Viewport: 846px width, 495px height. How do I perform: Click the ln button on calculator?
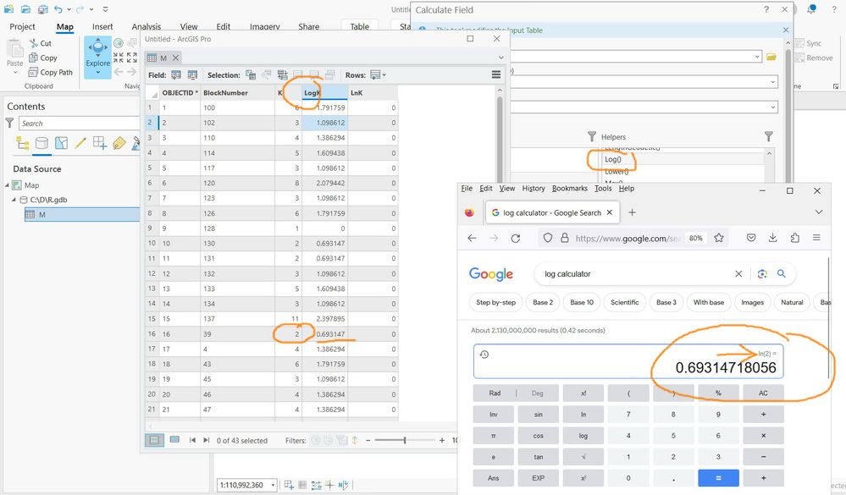(583, 414)
